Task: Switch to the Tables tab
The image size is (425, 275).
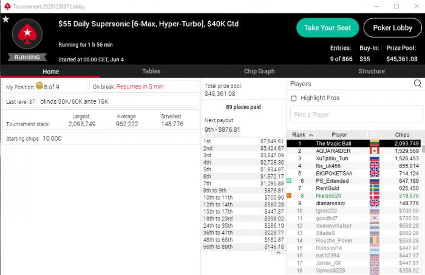Action: coord(151,71)
